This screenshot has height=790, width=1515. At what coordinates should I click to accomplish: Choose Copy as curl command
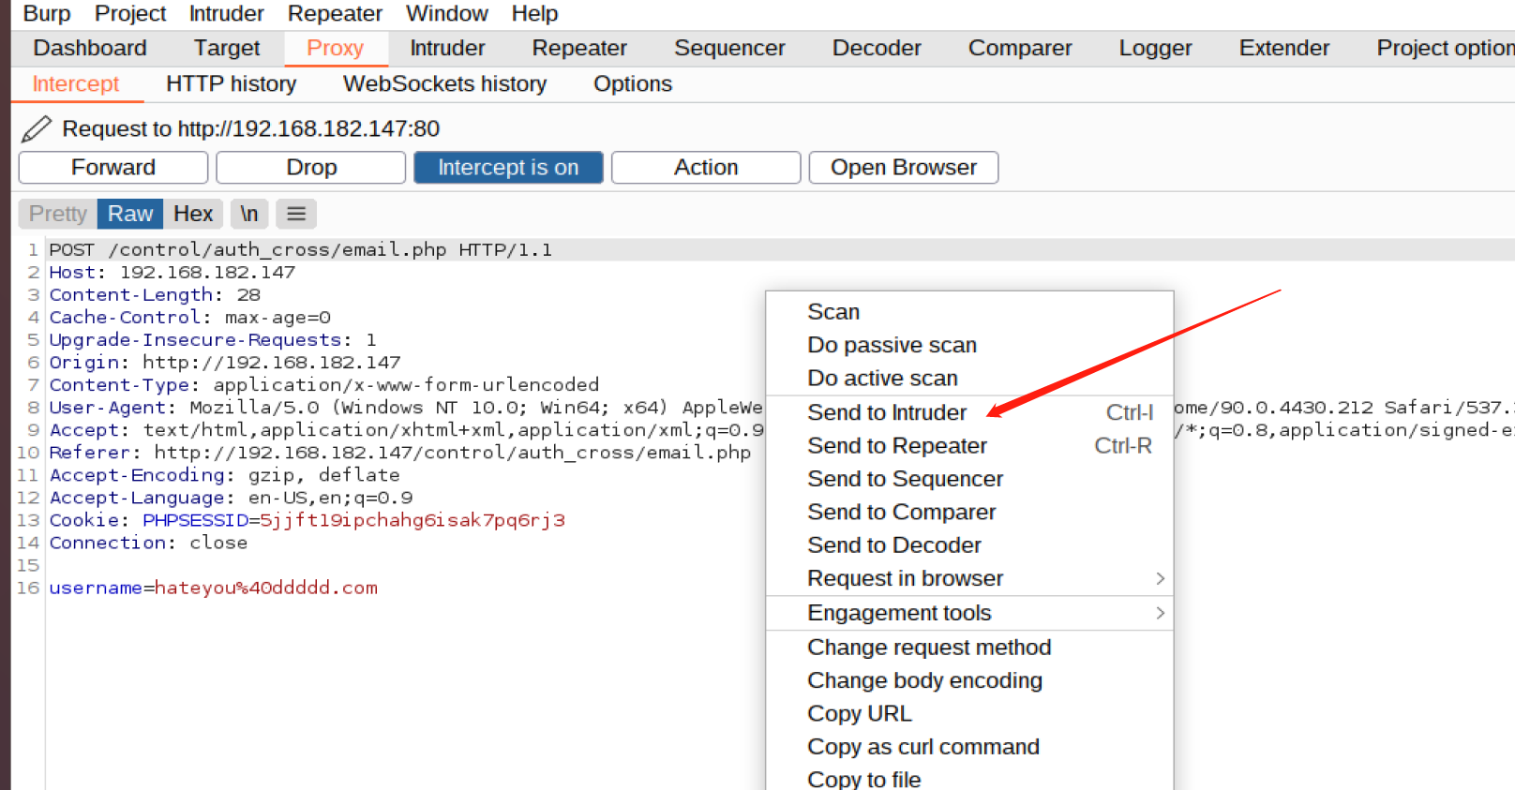point(923,747)
